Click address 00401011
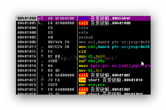Viewport: 166px width, 110px height. [27, 47]
